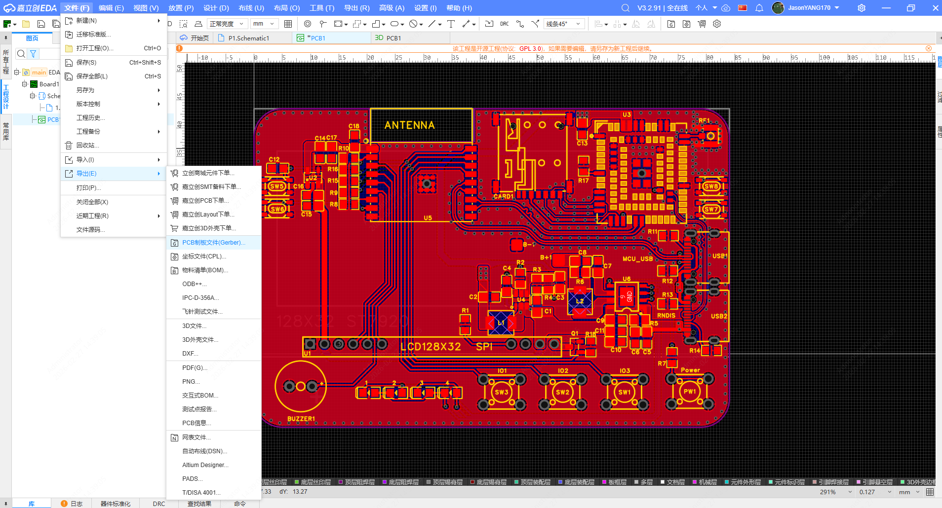Toggle the 顶层阻焊层 layer swatch
The height and width of the screenshot is (508, 942).
341,482
